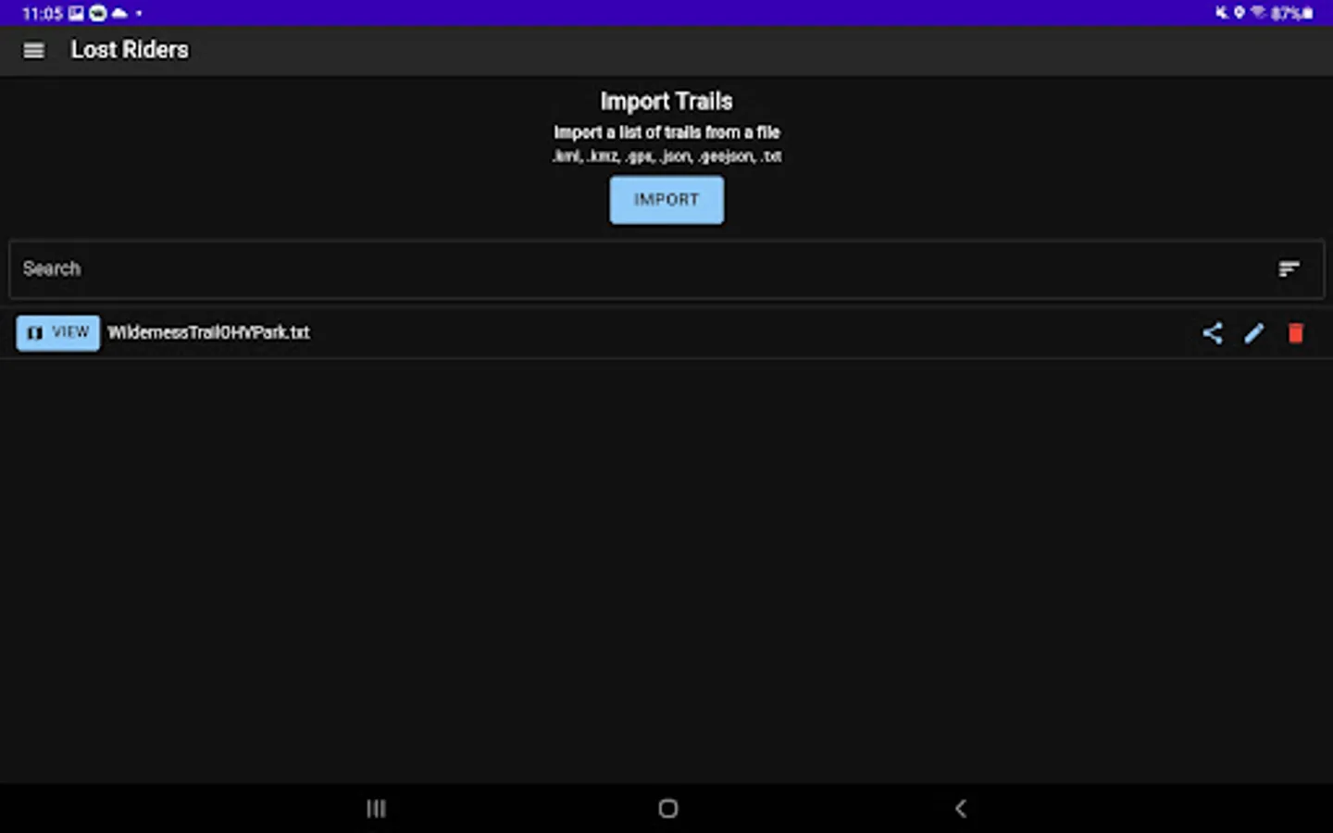Screen dimensions: 1333x833
Task: Edit the WildernessTrailOHVPark.txt trail with pencil
Action: coord(1254,333)
